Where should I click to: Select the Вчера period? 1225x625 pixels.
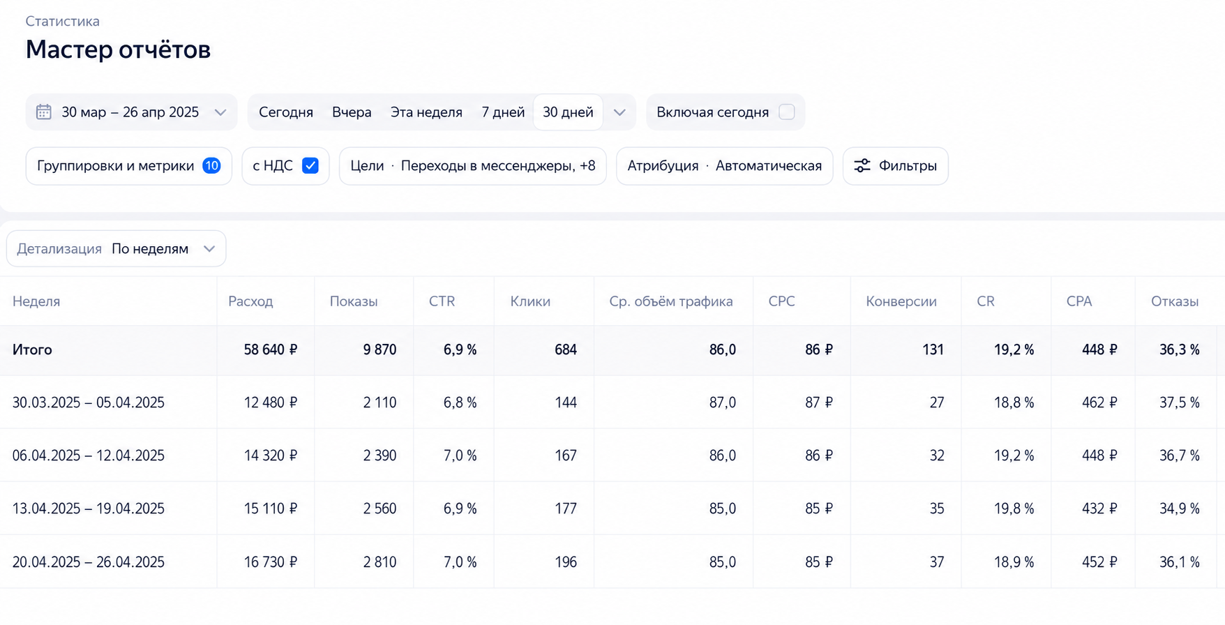click(352, 112)
